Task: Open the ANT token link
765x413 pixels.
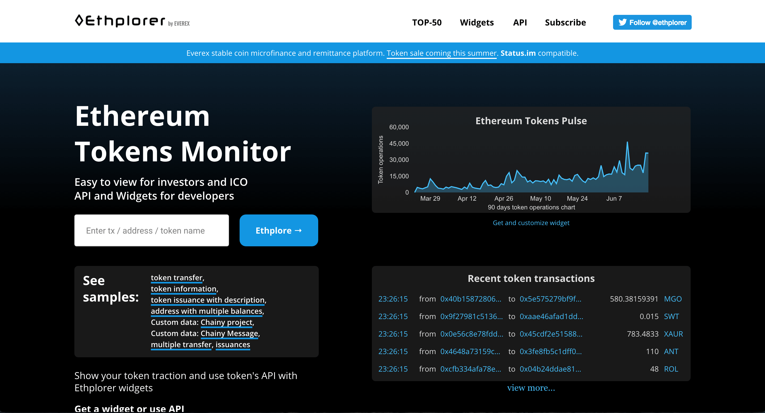Action: [671, 351]
